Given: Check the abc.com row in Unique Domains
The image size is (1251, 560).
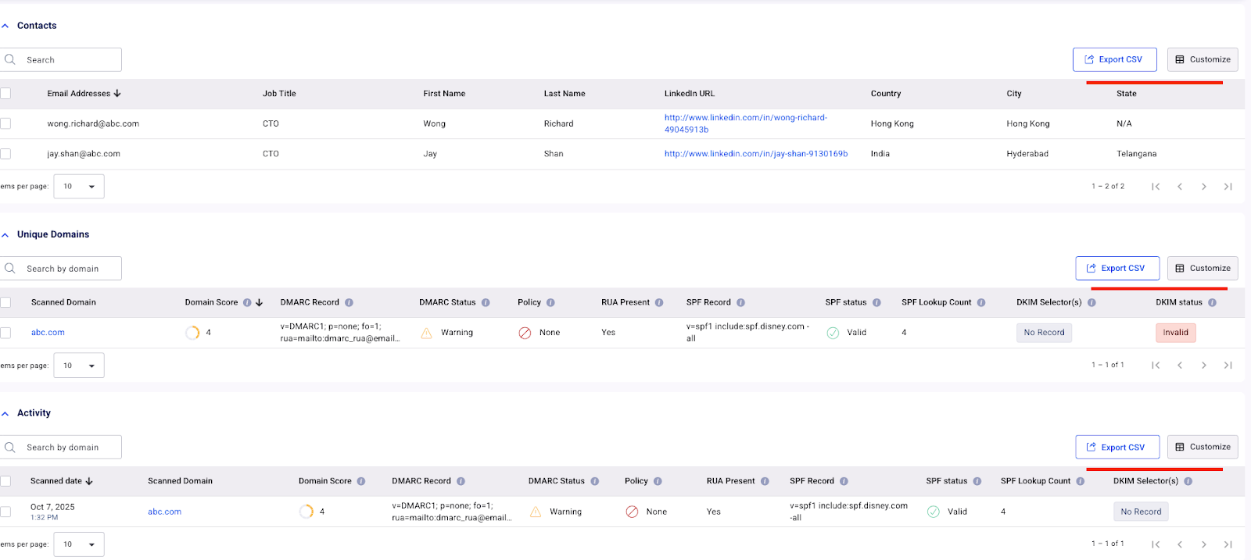Looking at the screenshot, I should (x=5, y=333).
